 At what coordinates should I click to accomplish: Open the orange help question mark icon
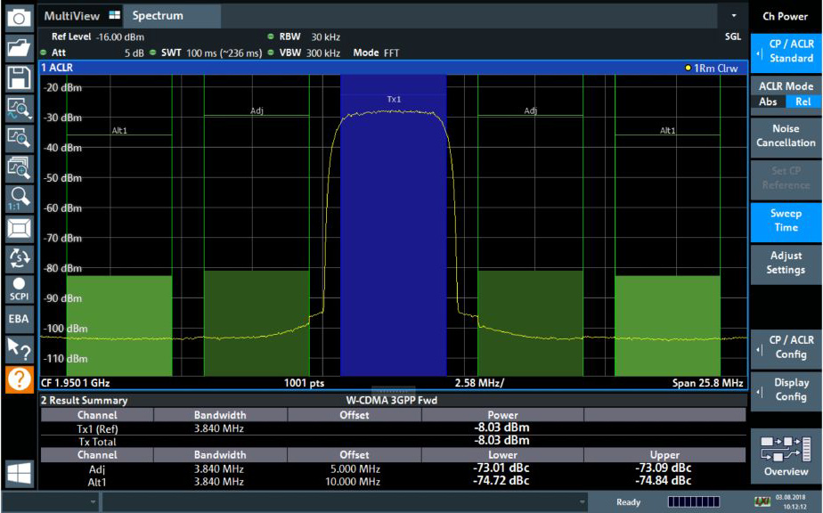[19, 379]
